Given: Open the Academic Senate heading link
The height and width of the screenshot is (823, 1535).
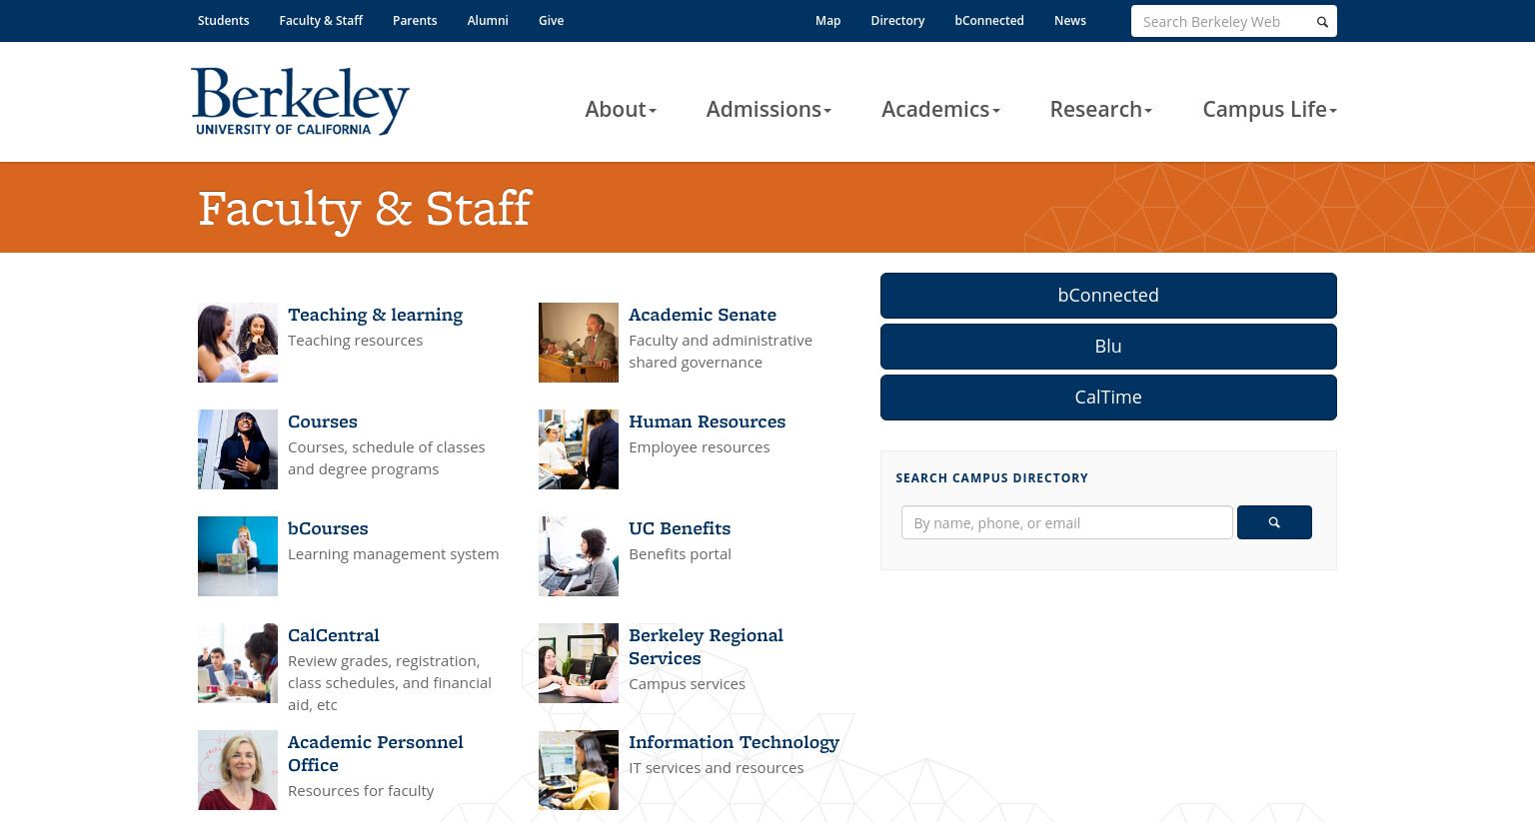Looking at the screenshot, I should [x=703, y=315].
